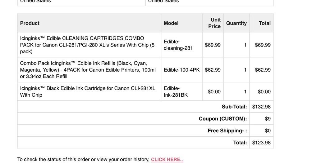Image resolution: width=317 pixels, height=163 pixels.
Task: Click the Edible-cleaning-281 model cell
Action: pyautogui.click(x=178, y=45)
